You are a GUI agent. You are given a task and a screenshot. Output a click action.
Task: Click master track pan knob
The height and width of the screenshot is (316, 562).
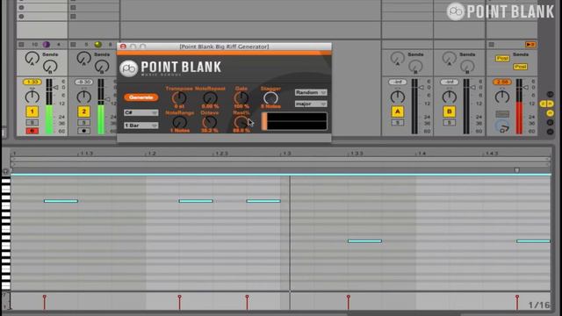pos(502,97)
